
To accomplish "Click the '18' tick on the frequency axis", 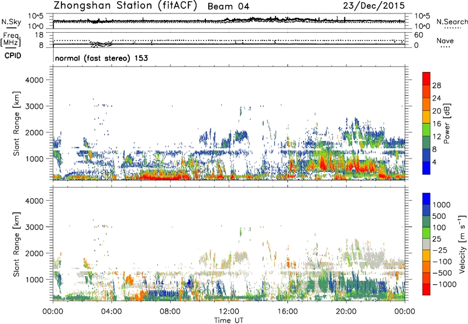I will 39,35.
